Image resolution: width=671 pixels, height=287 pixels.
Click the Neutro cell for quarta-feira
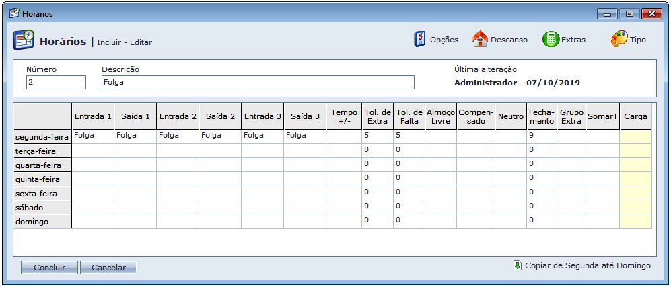pos(510,164)
